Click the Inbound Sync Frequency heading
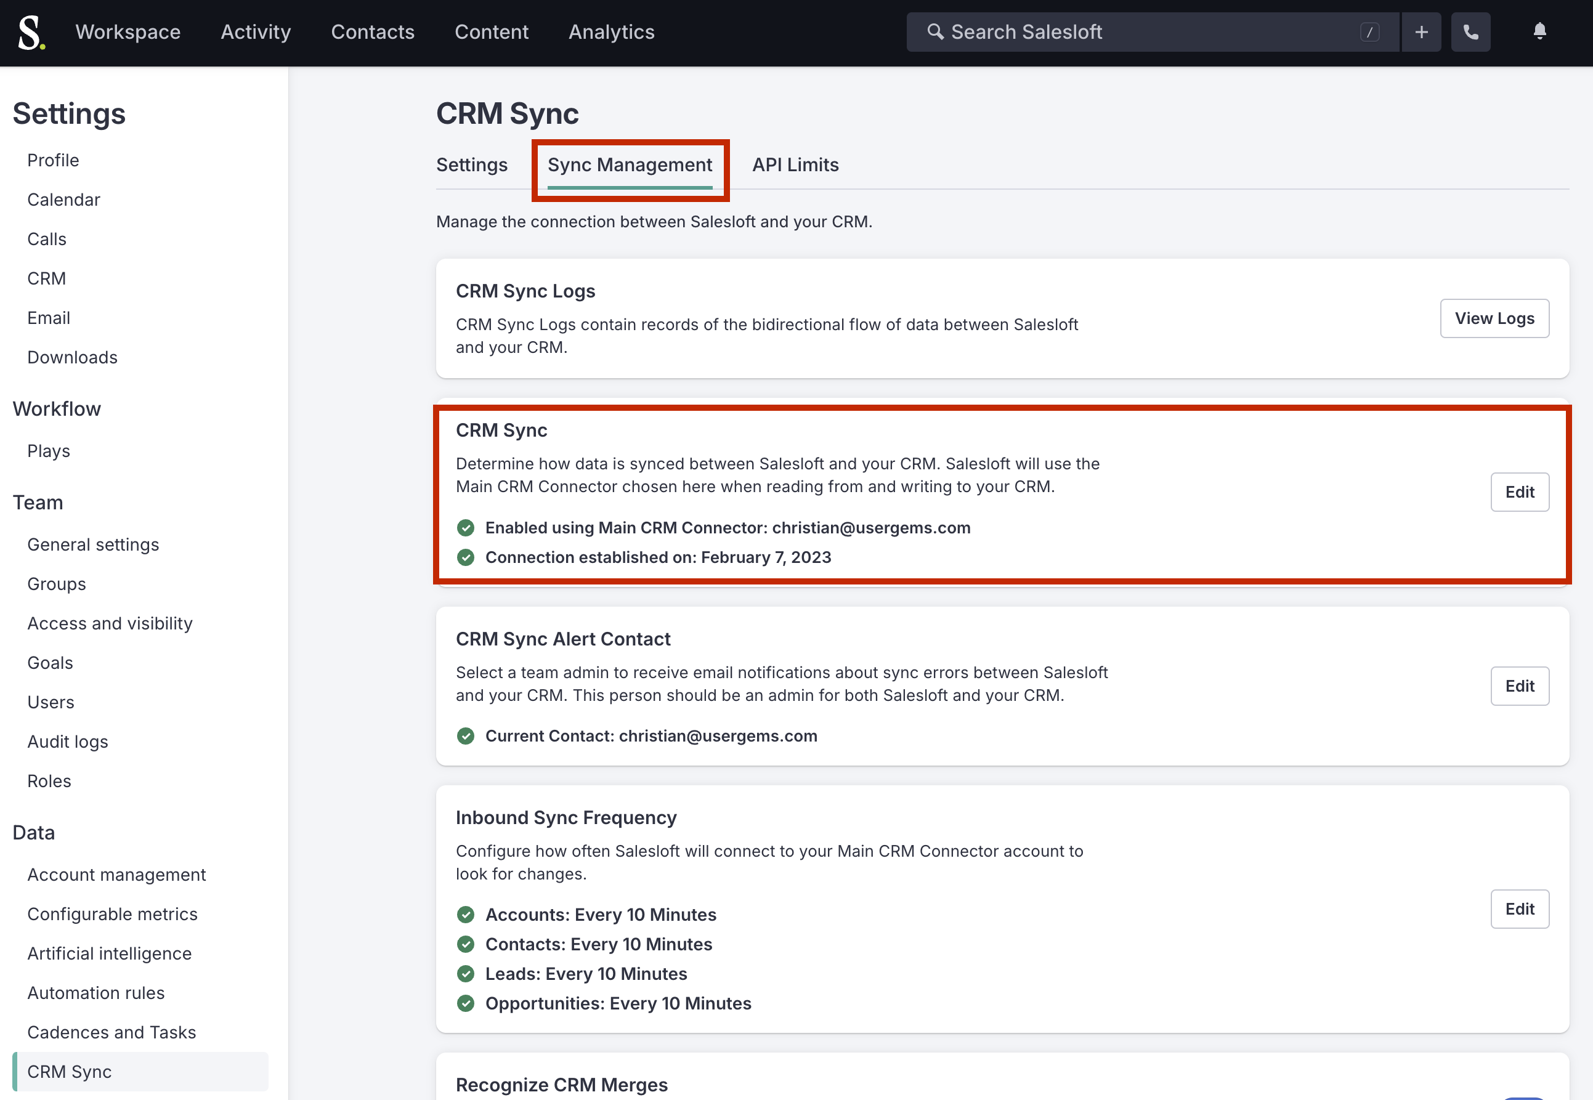Screen dimensions: 1593x1100 coord(566,817)
